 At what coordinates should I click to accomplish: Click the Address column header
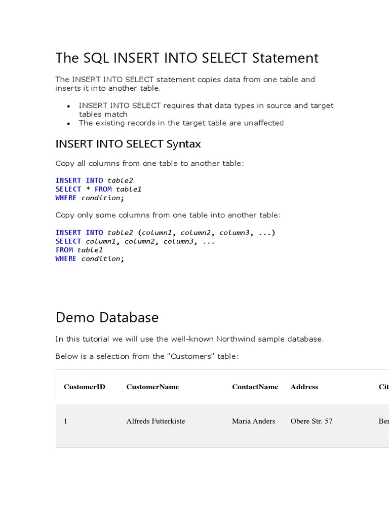(x=304, y=387)
